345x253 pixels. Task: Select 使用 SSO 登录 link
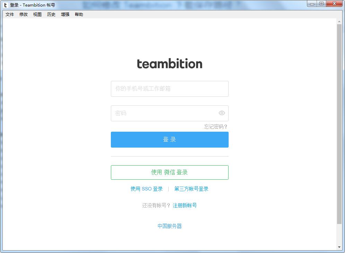(x=147, y=189)
